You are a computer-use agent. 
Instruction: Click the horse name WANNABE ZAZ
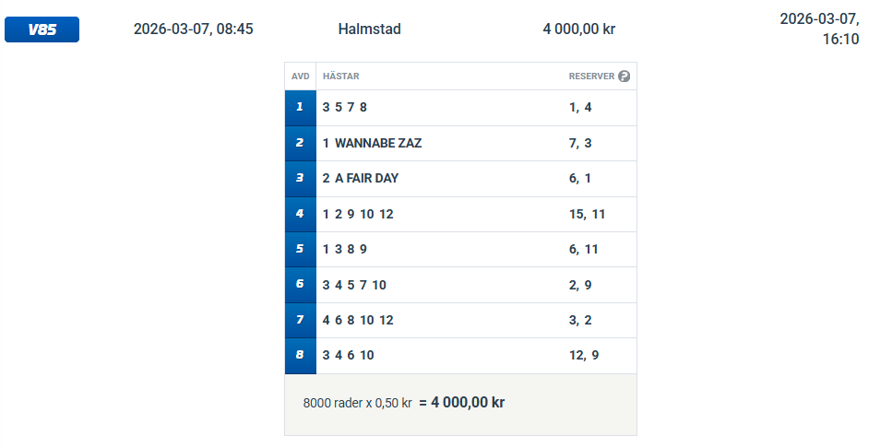click(x=378, y=143)
